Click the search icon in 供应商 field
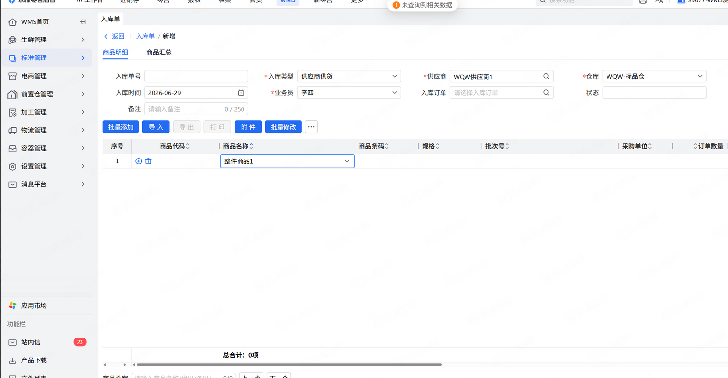This screenshot has height=378, width=728. click(546, 76)
